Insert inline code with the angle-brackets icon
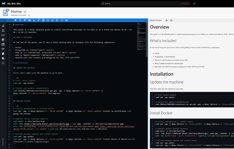The image size is (234, 149). tap(62, 20)
